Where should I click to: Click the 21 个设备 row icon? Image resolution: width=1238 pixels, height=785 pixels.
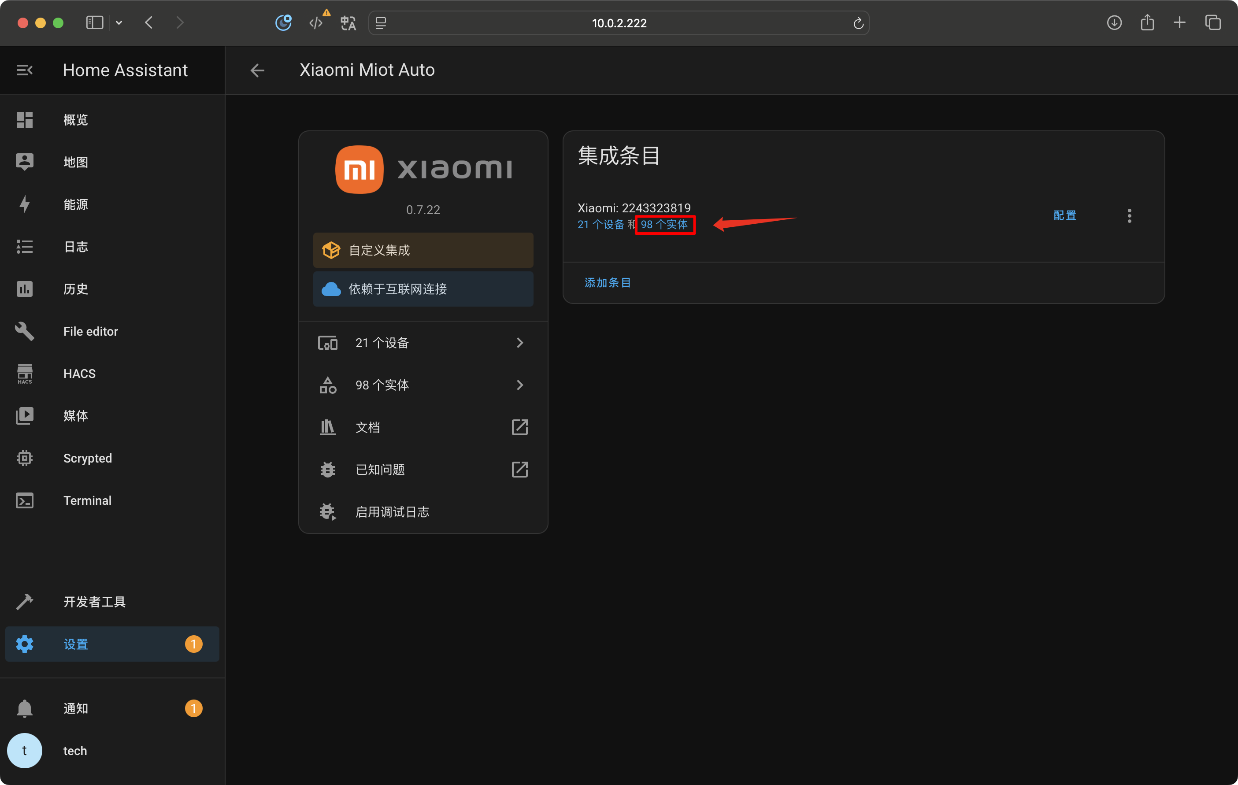[327, 343]
